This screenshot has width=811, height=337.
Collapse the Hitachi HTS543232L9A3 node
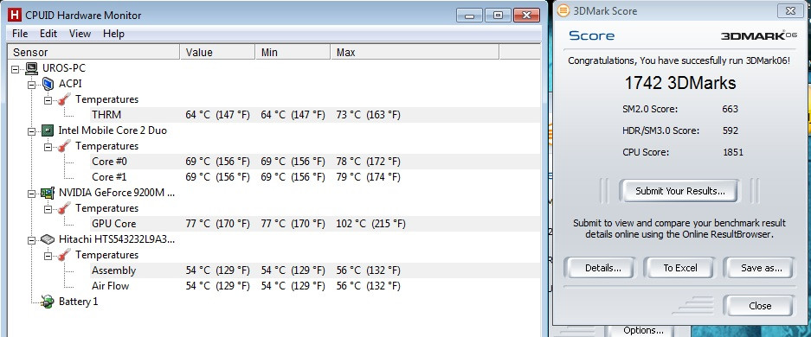coord(31,240)
